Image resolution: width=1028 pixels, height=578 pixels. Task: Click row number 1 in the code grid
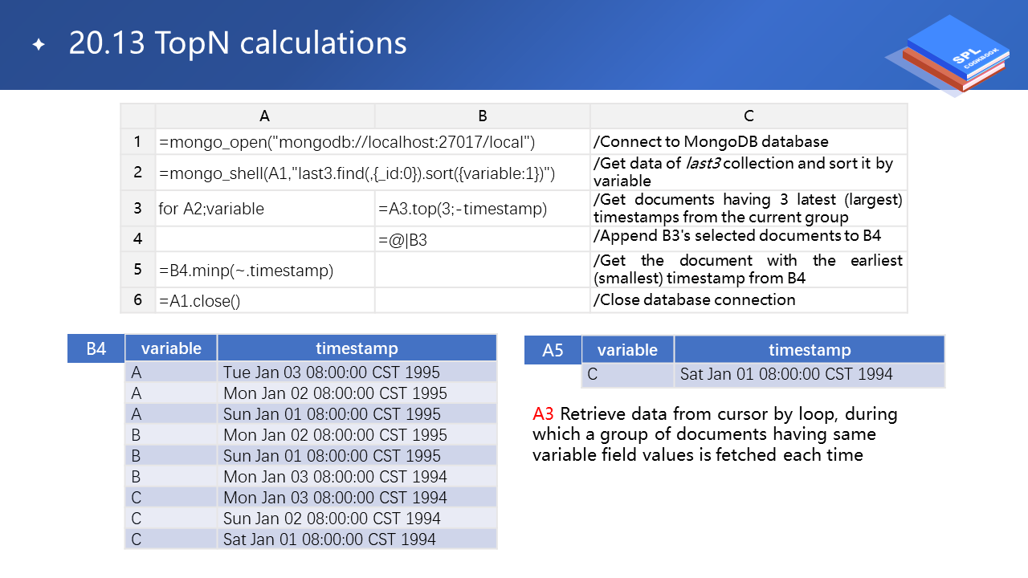point(138,142)
